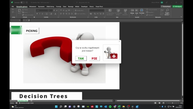Select the Narzędzia główne ribbon tab
Viewport: 193px width, 109px height.
[22, 7]
